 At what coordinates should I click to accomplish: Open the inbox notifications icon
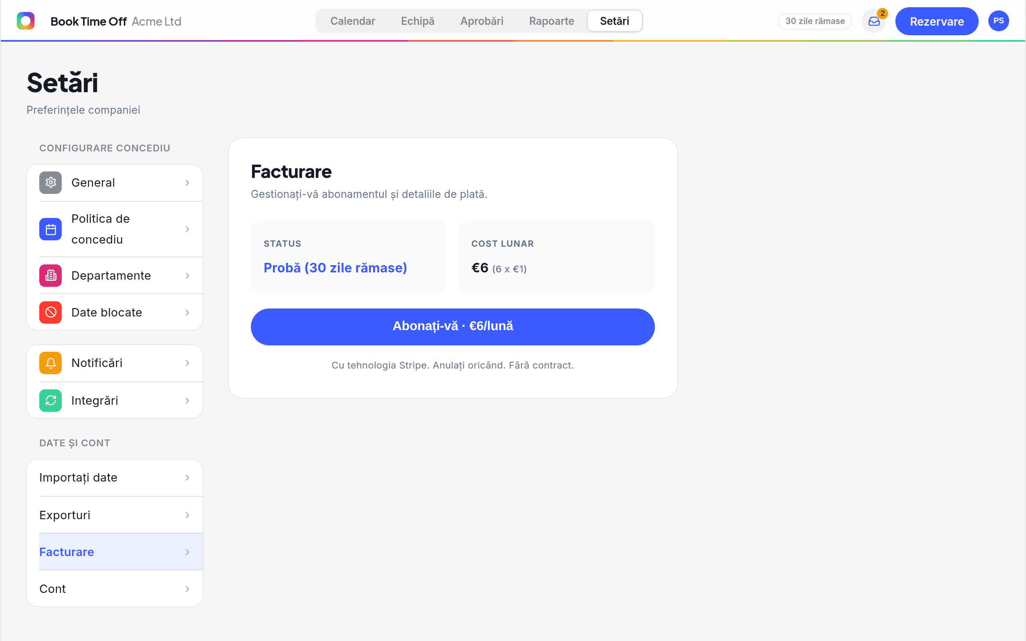(x=874, y=21)
